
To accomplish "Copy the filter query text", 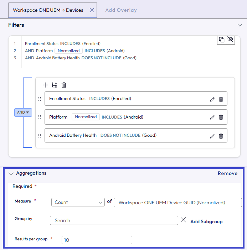I will click(x=222, y=39).
